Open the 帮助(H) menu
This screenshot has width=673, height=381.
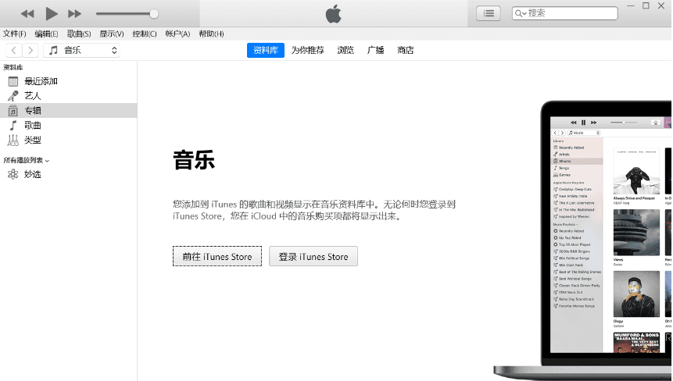pos(211,34)
